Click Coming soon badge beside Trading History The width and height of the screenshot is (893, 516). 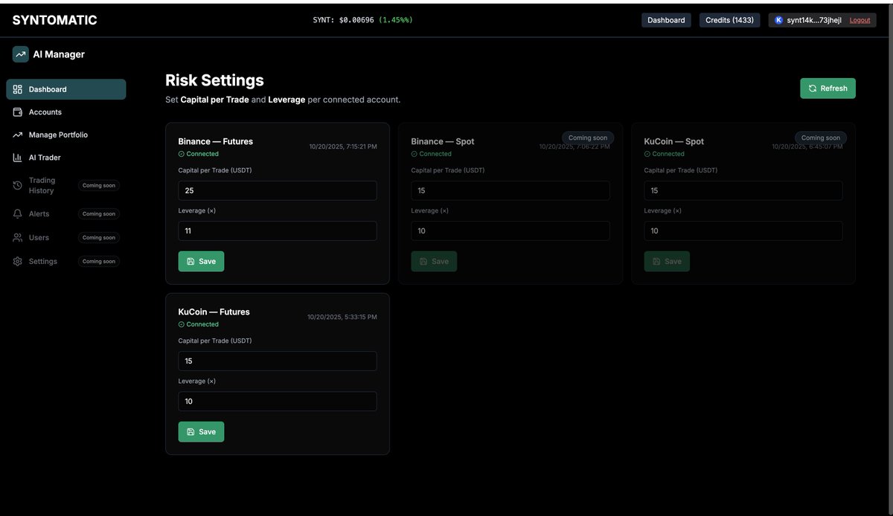point(99,186)
